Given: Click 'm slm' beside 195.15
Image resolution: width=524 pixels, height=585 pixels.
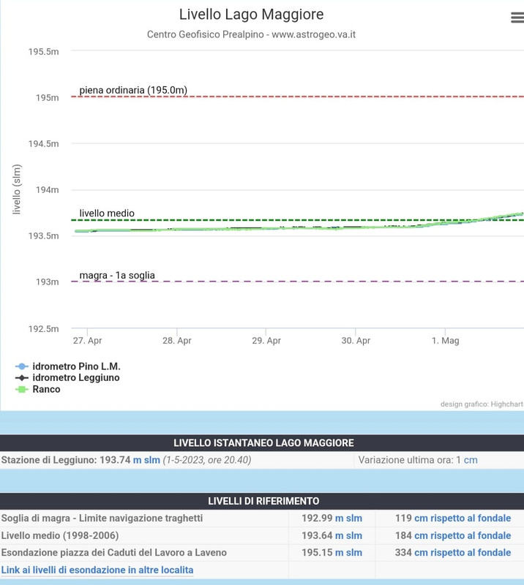Looking at the screenshot, I should point(348,553).
